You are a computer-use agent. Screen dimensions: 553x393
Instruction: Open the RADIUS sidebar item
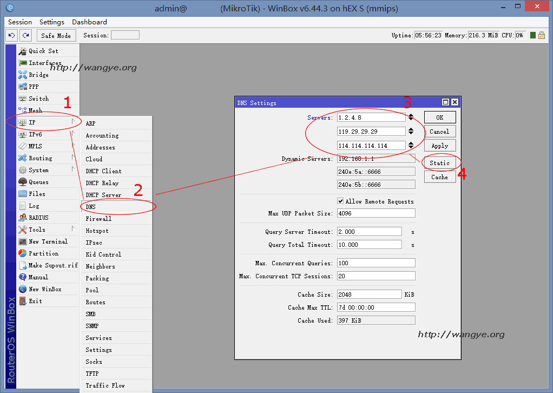coord(48,218)
